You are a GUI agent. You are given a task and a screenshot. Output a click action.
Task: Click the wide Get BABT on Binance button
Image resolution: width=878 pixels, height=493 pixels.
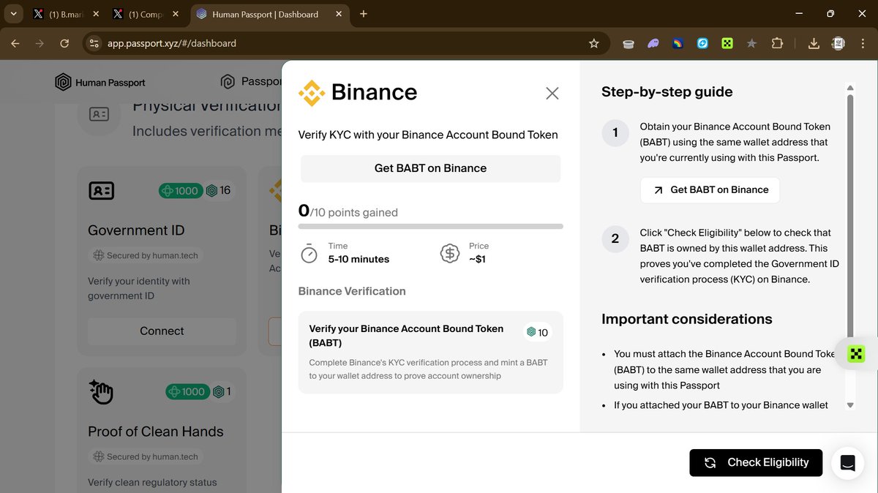[x=430, y=168]
